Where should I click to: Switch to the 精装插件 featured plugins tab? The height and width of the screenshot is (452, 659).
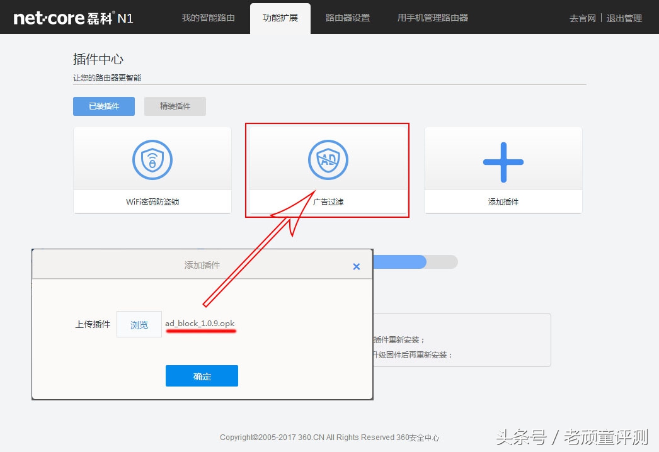click(175, 106)
